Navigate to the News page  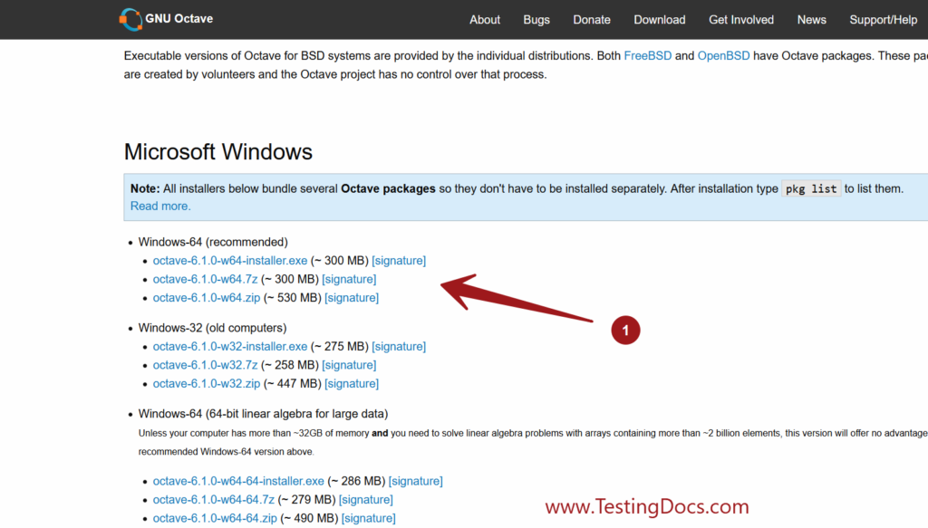click(811, 20)
